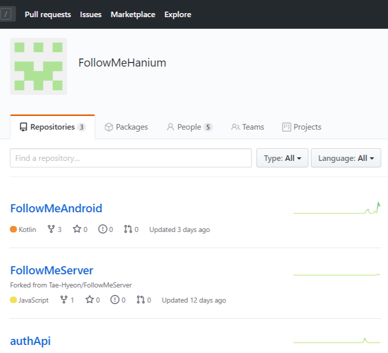The image size is (388, 353).
Task: Open the Type: All dropdown
Action: tap(282, 158)
